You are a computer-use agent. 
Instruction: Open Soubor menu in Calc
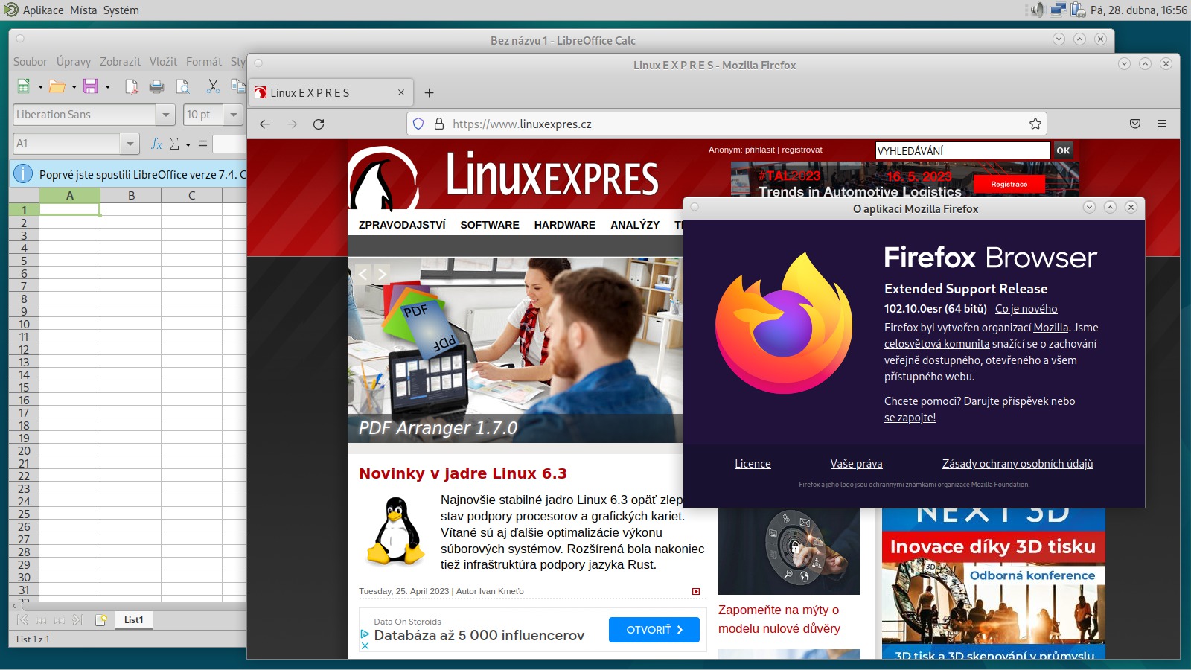pos(30,62)
